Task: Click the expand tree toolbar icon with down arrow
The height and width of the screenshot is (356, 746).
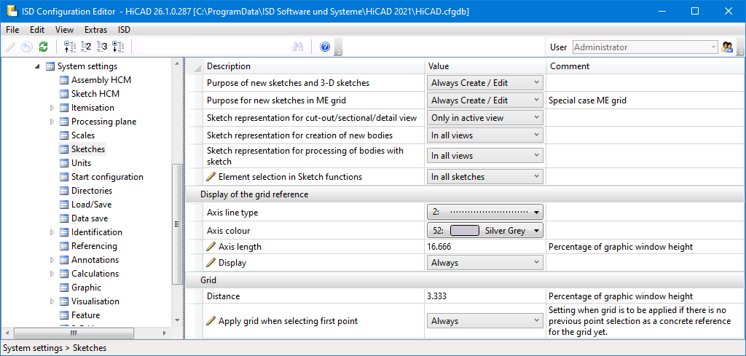Action: click(118, 47)
